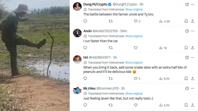The height and width of the screenshot is (111, 198).
Task: Retweet the farmer uncle battle tweet
Action: [111, 21]
